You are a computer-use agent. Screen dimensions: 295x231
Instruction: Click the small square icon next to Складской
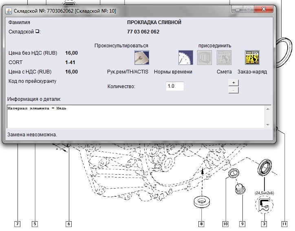(x=37, y=31)
